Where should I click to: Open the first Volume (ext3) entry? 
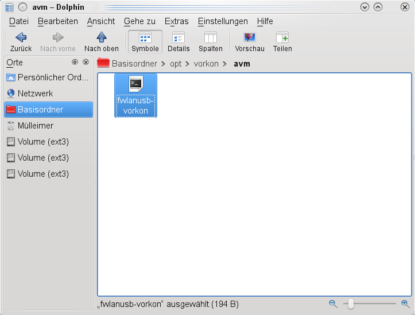(48, 142)
